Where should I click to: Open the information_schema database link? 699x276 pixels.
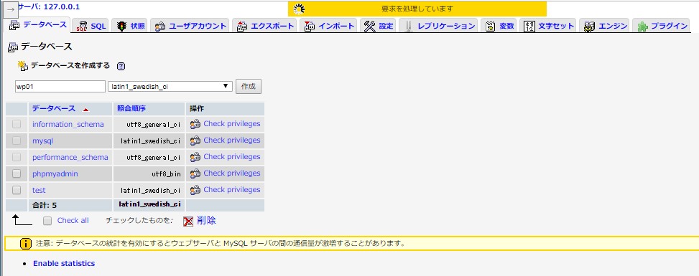(68, 124)
